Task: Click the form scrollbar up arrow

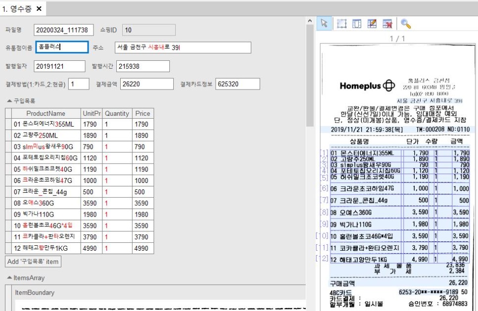Action: coord(310,21)
